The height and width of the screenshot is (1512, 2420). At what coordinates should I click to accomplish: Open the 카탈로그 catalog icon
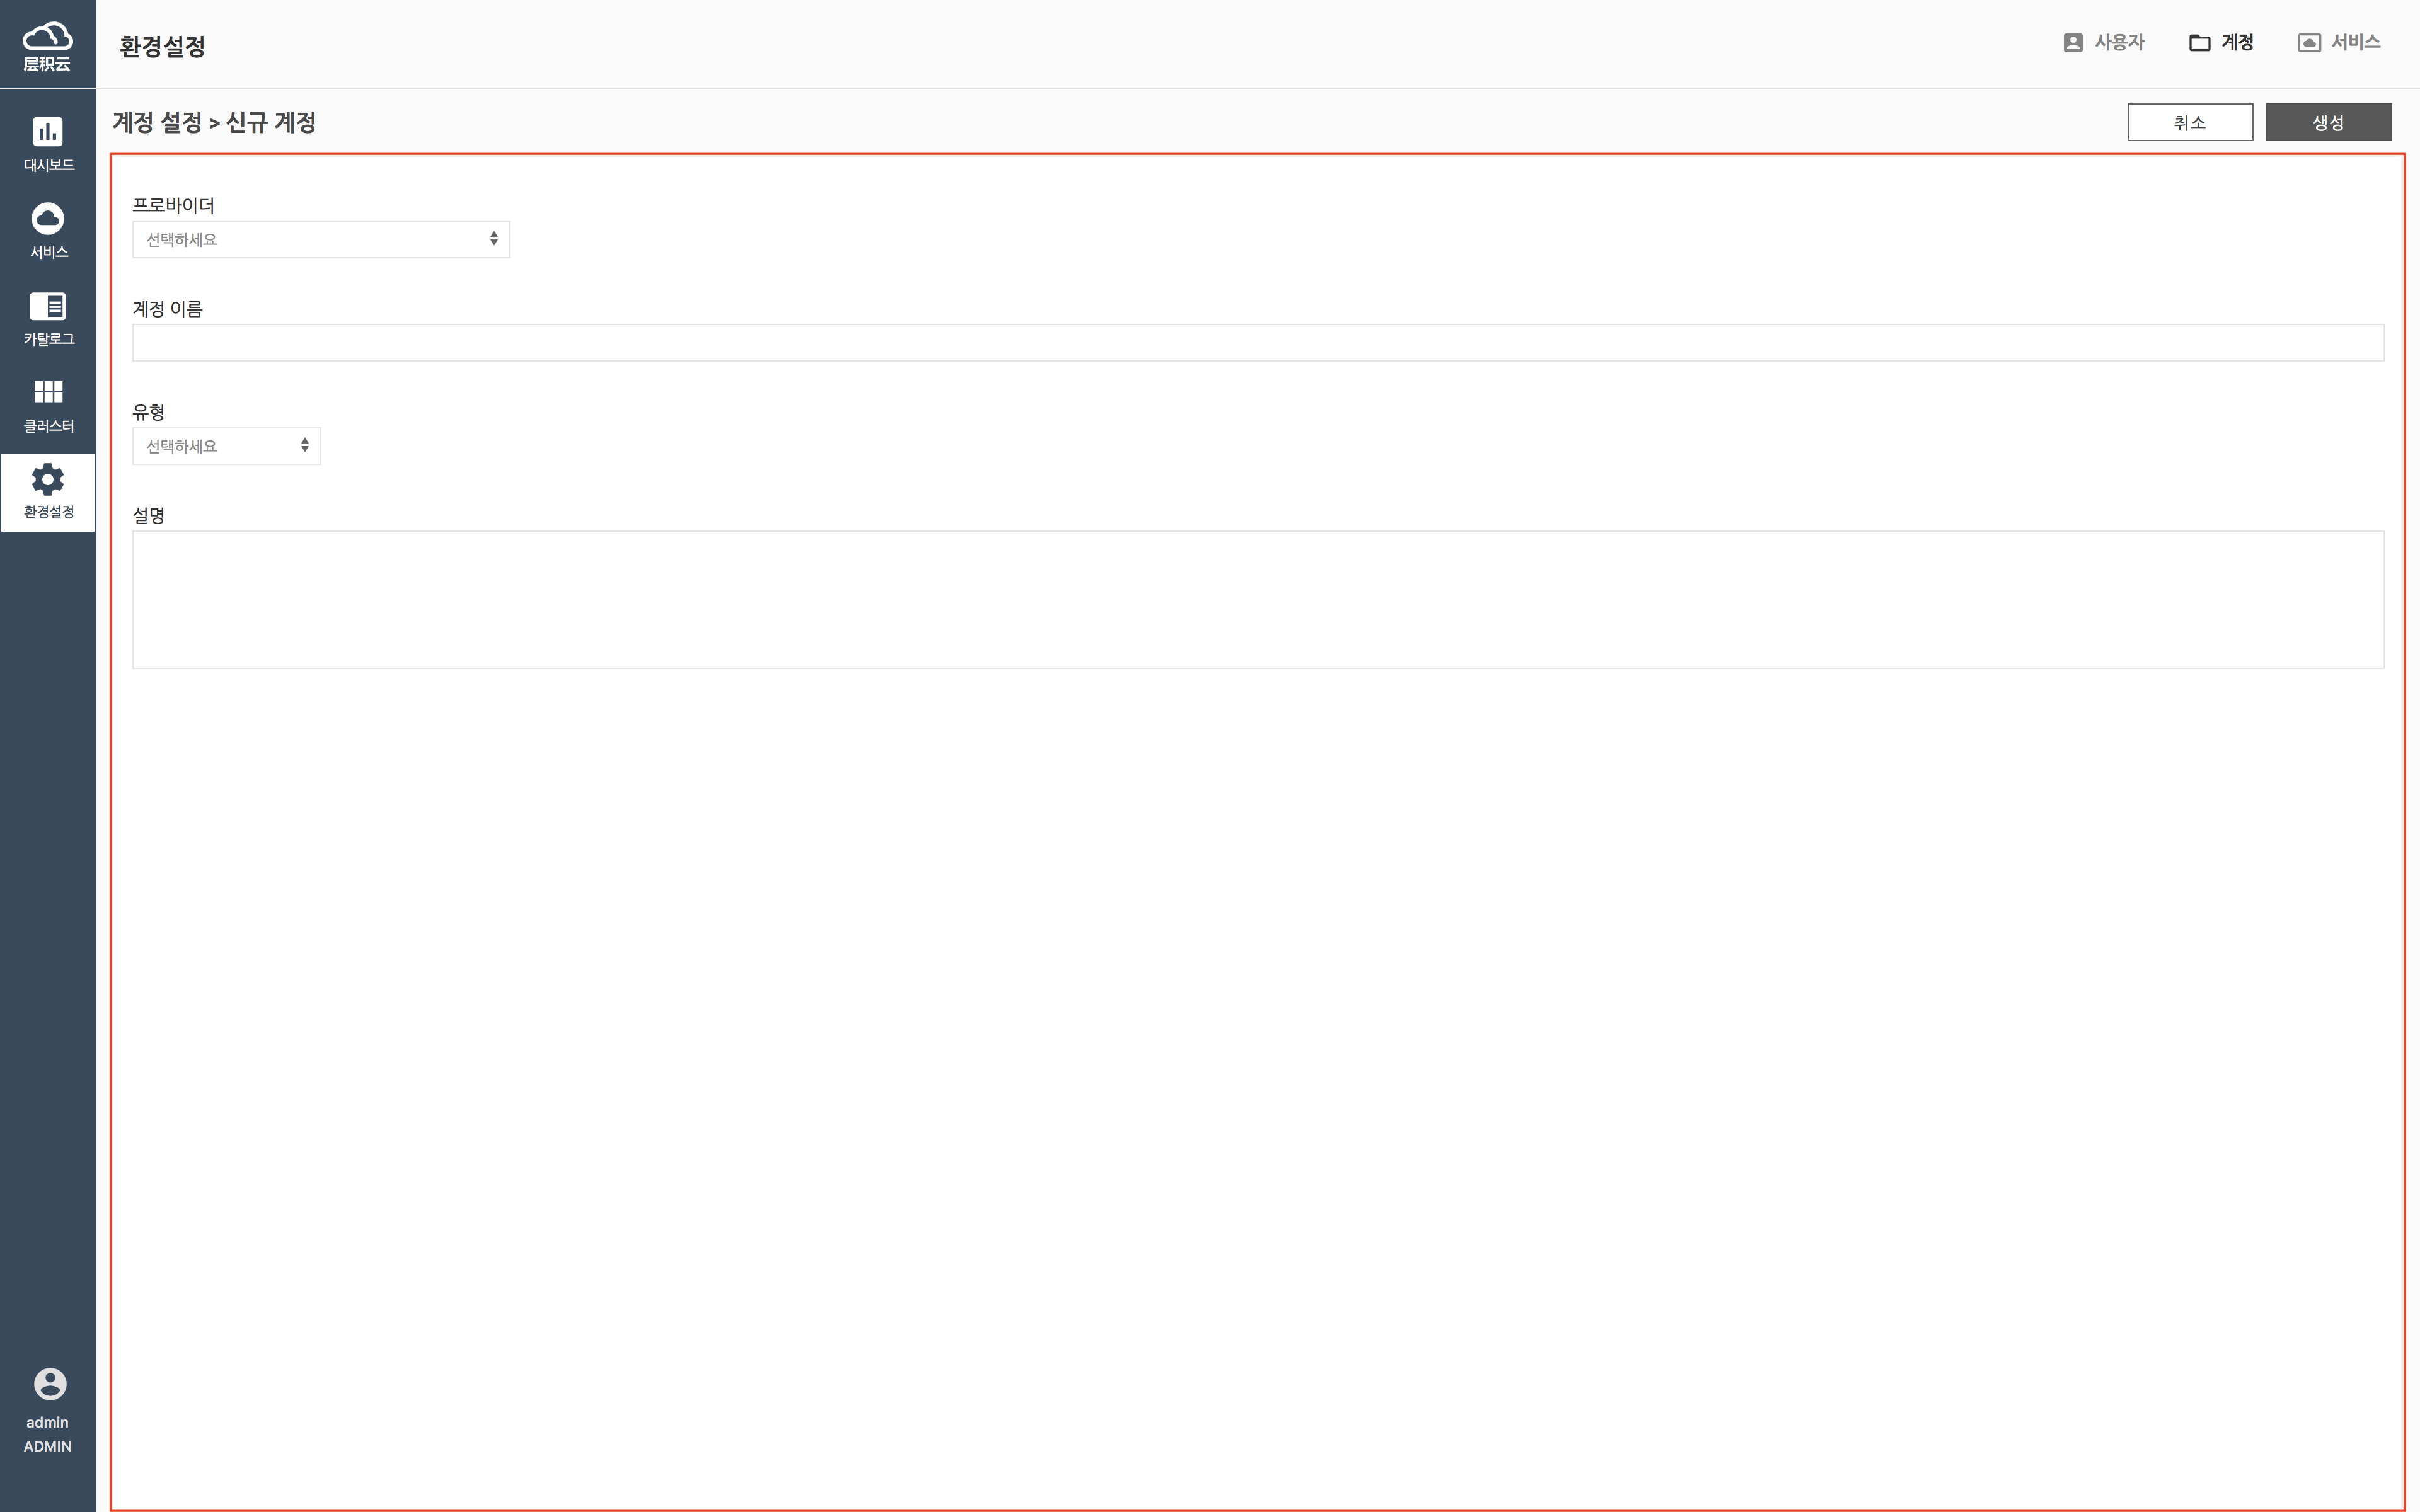[48, 306]
